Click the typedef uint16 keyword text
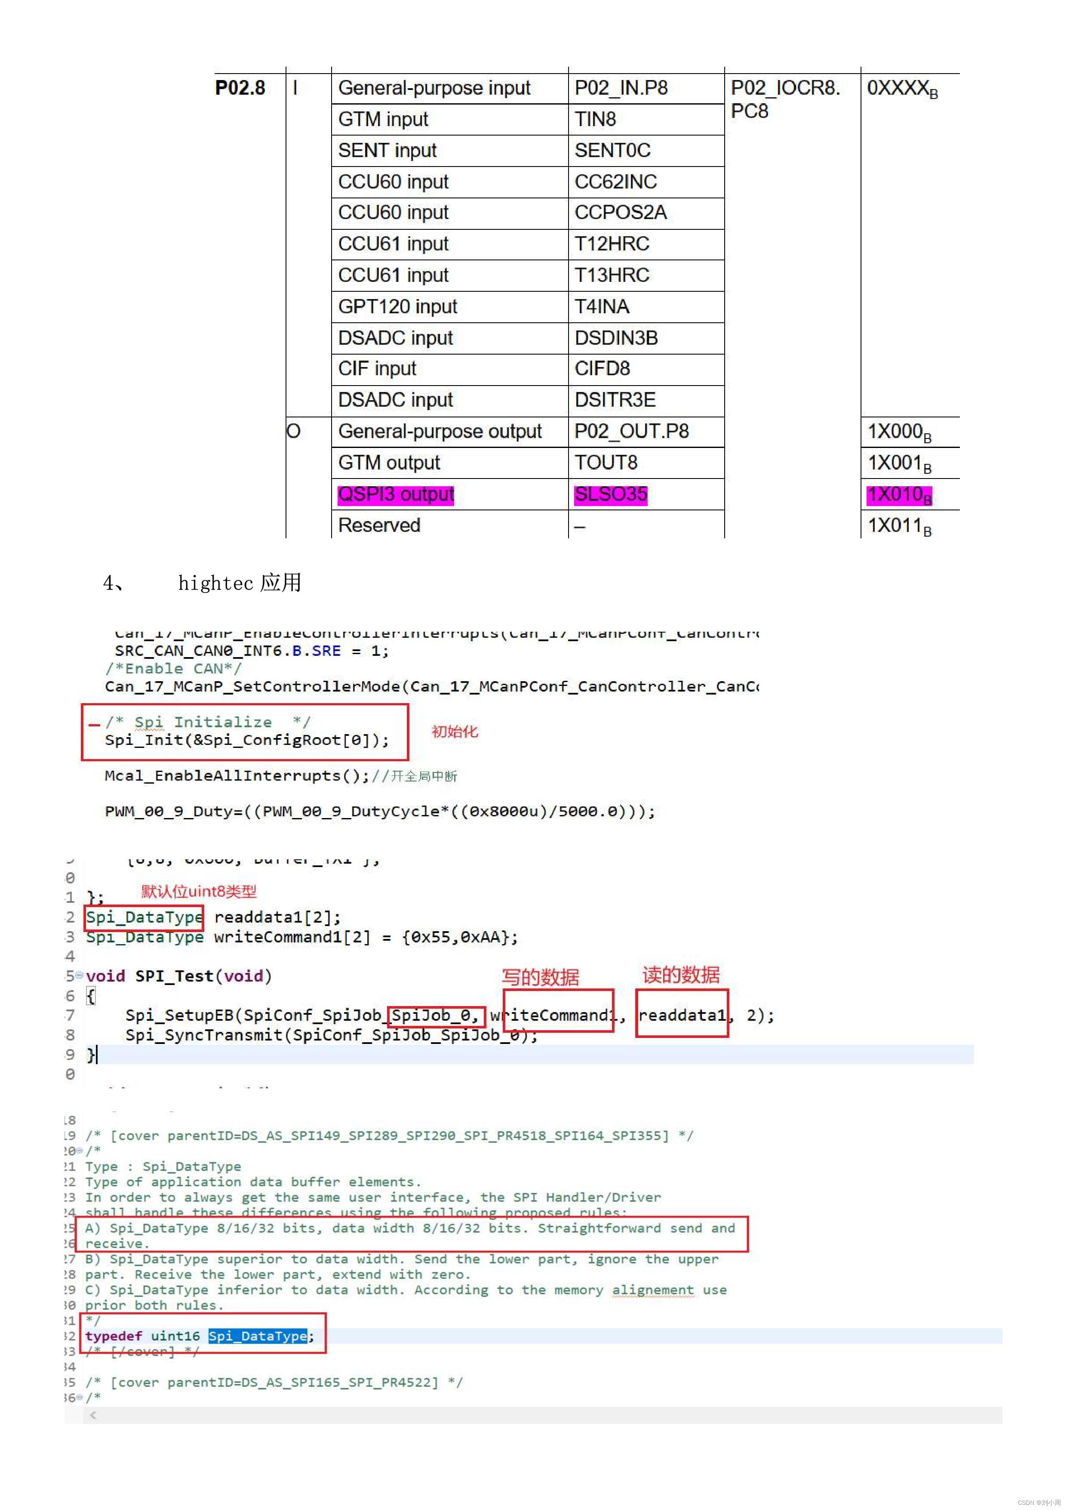The width and height of the screenshot is (1067, 1510). [x=143, y=1337]
